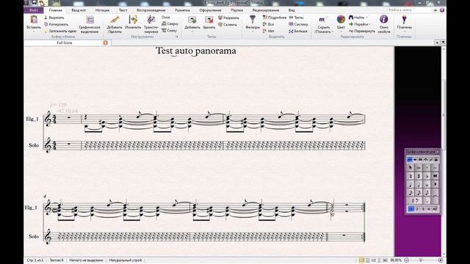Select keypad All voices button

435,208
